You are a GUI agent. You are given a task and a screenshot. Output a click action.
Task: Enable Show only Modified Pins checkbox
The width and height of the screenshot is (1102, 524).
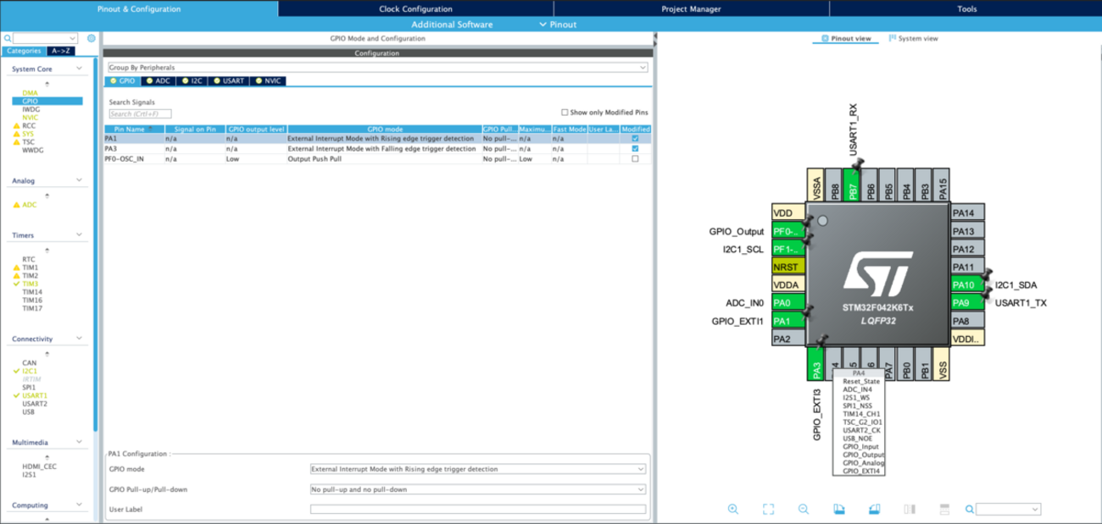click(x=565, y=113)
